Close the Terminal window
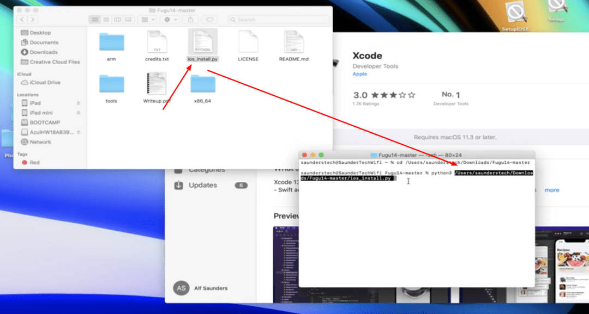Viewport: 589px width, 314px height. (305, 155)
